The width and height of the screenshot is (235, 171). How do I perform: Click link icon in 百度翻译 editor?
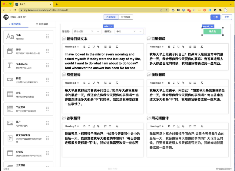183,47
